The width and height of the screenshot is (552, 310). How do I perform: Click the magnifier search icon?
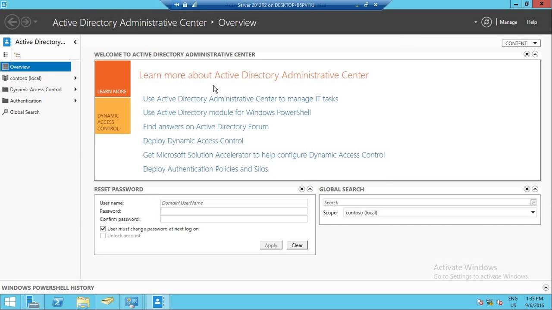pyautogui.click(x=533, y=202)
